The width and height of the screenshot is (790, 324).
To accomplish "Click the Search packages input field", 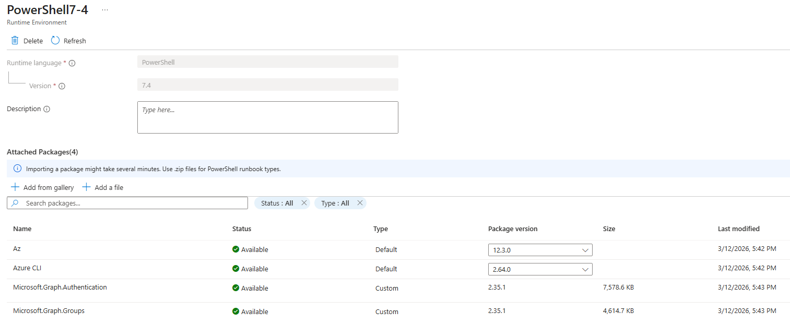I will (127, 203).
